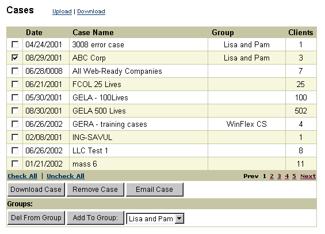The height and width of the screenshot is (234, 325).
Task: Jump to page 5 of cases
Action: (x=294, y=176)
